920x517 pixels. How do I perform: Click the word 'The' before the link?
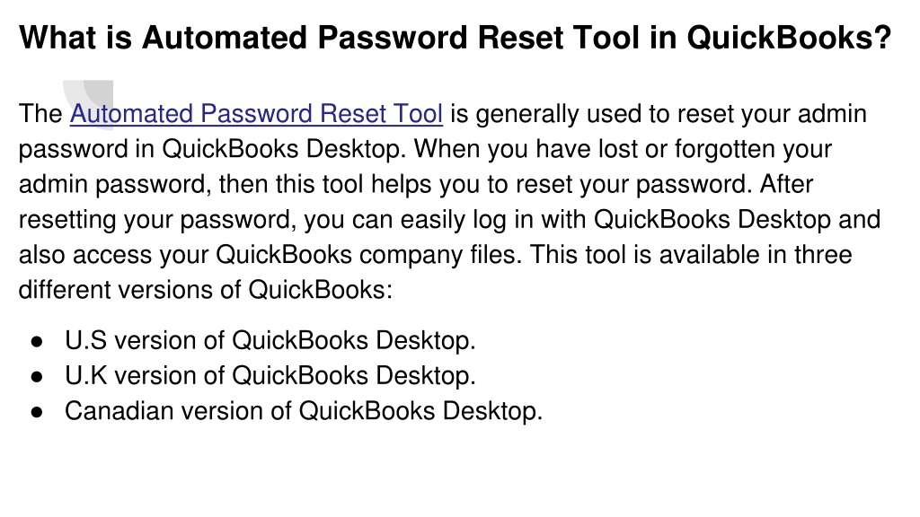coord(40,114)
